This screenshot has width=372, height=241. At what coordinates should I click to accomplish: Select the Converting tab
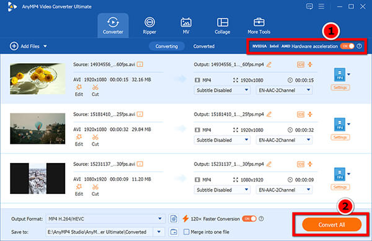pyautogui.click(x=167, y=46)
